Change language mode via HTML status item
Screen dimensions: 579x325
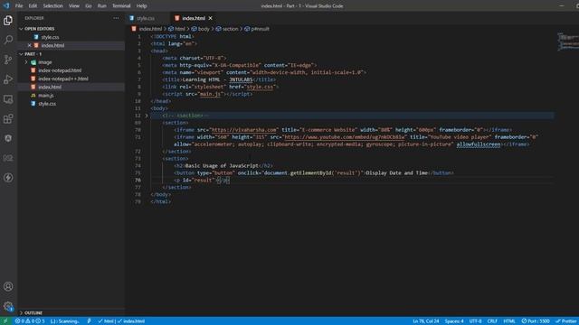click(x=509, y=321)
